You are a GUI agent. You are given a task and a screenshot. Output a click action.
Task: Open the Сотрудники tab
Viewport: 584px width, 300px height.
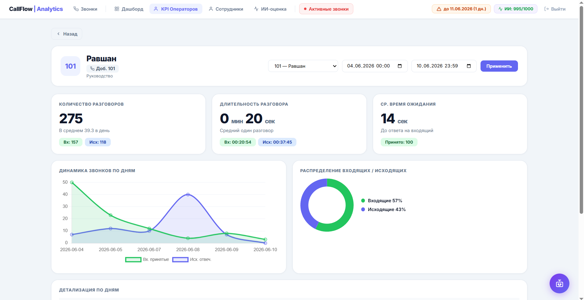click(226, 9)
